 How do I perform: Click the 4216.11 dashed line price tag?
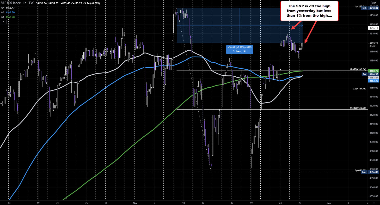373,28
